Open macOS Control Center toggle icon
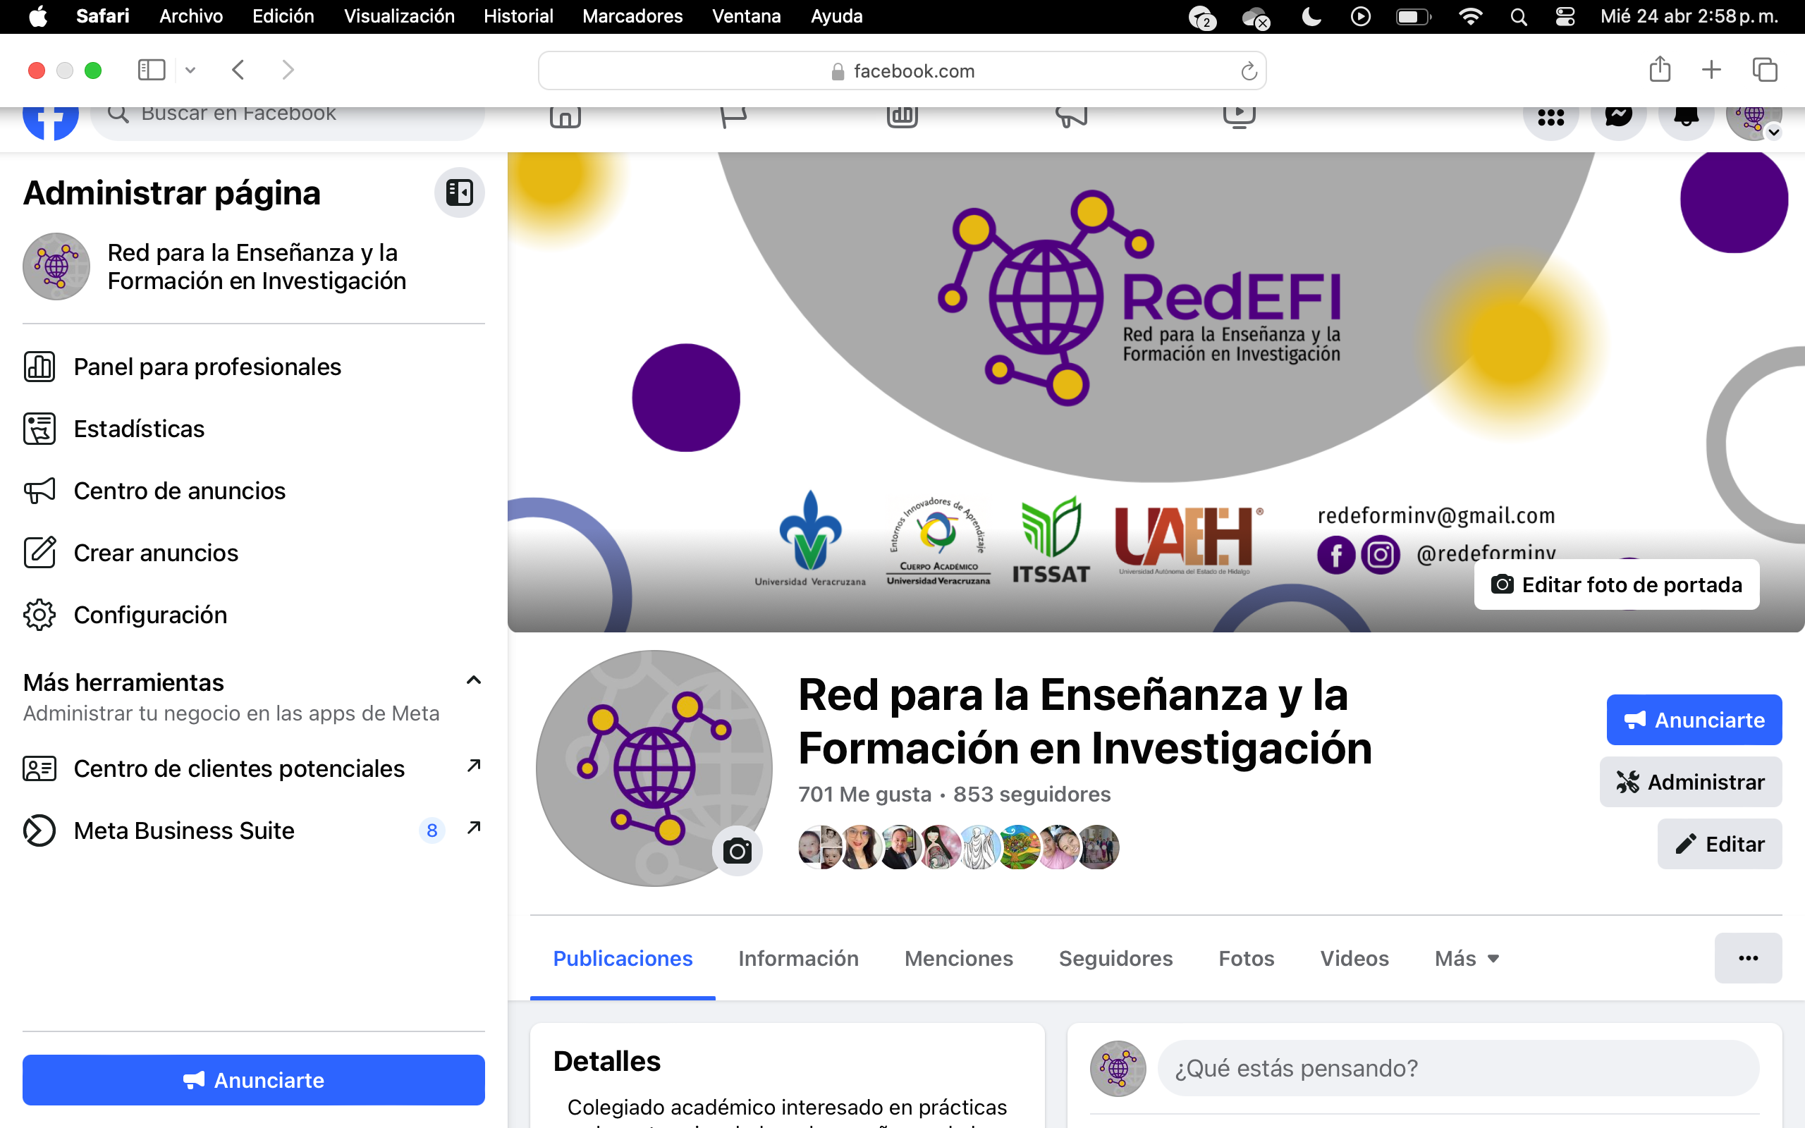This screenshot has width=1805, height=1128. pyautogui.click(x=1565, y=16)
